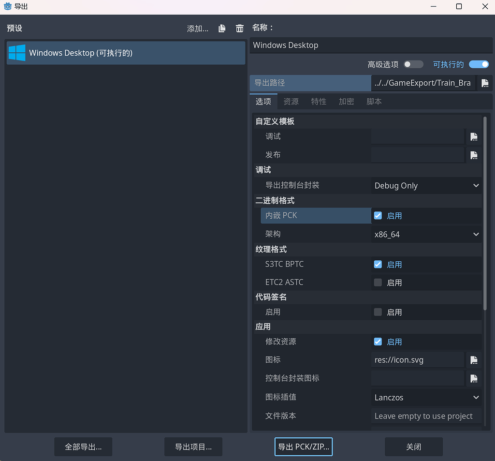Screen dimensions: 495x461
Task: Disable the 可执行的 toggle
Action: (x=479, y=64)
